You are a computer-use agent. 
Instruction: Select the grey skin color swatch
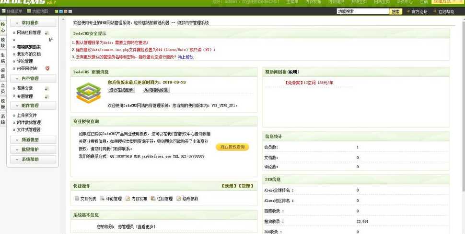point(70,11)
